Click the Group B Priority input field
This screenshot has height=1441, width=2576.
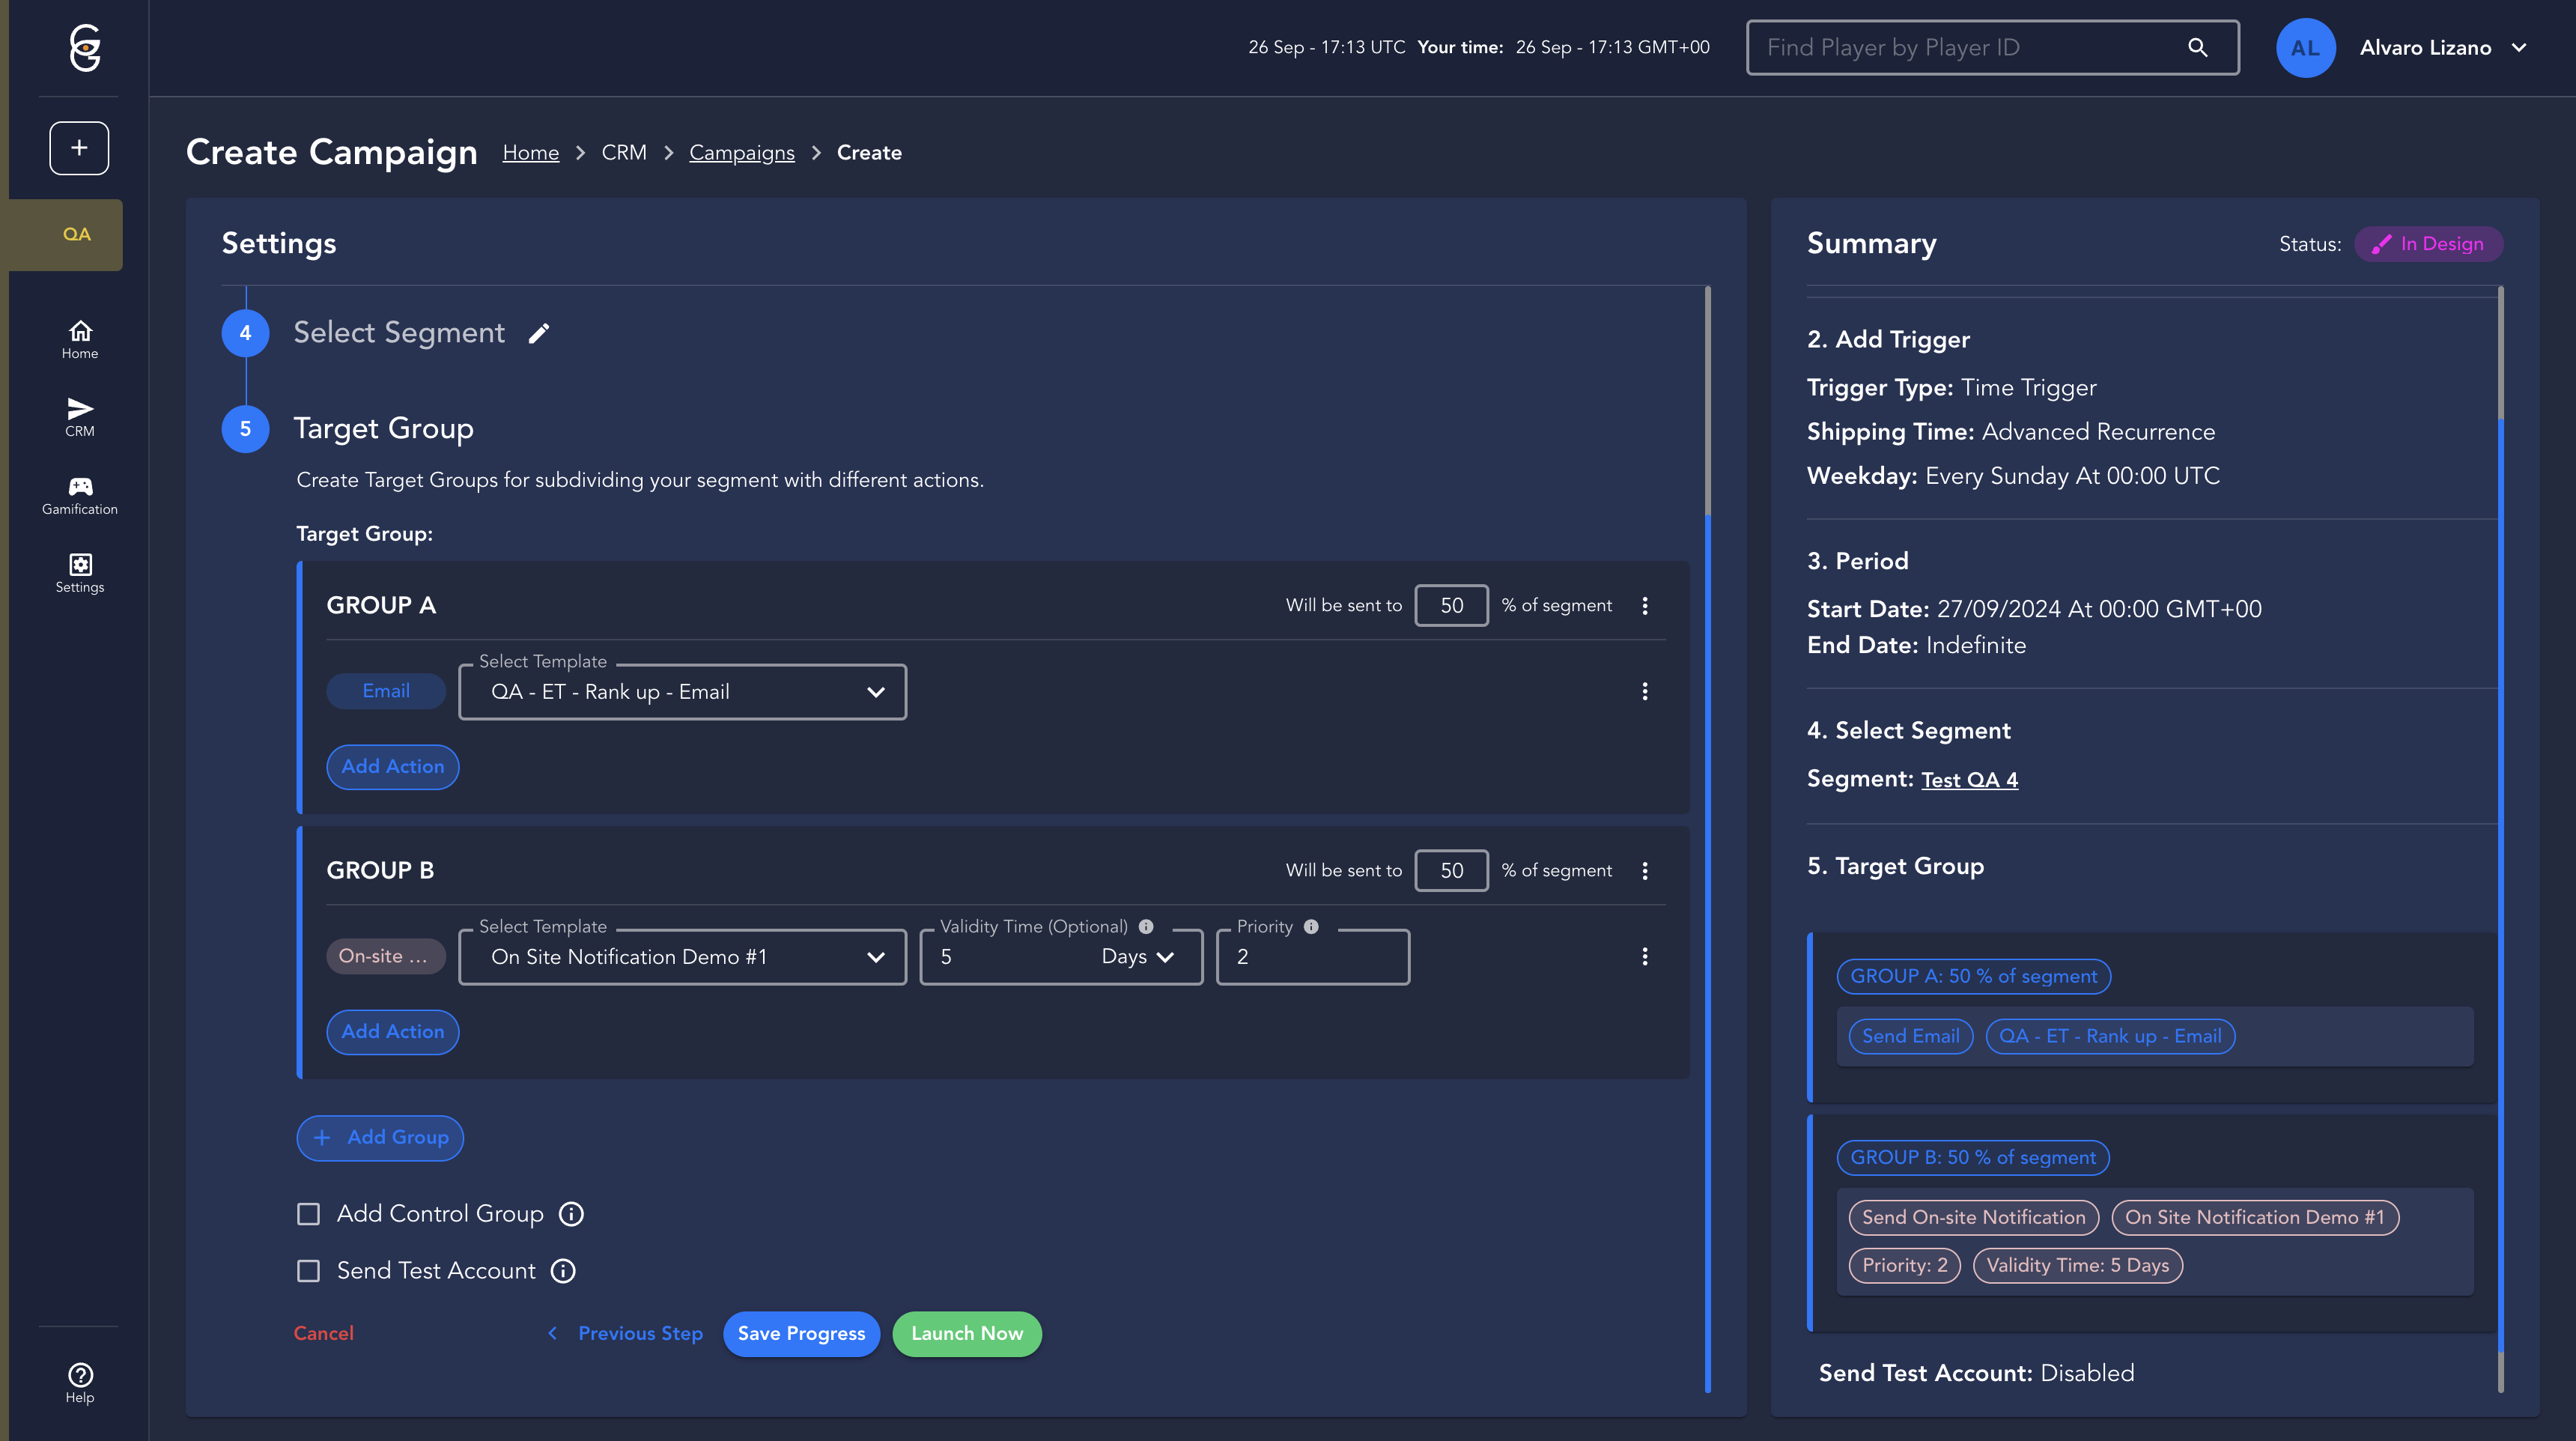pyautogui.click(x=1312, y=957)
